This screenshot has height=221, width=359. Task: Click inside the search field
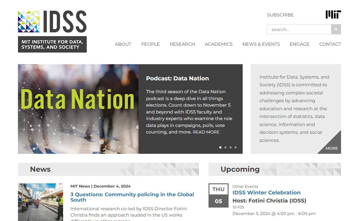299,29
